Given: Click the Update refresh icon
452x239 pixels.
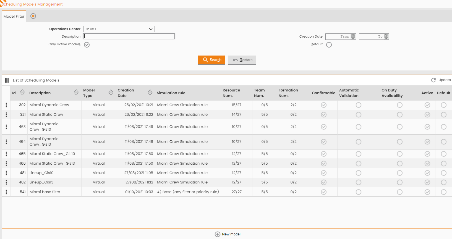Looking at the screenshot, I should pyautogui.click(x=433, y=80).
